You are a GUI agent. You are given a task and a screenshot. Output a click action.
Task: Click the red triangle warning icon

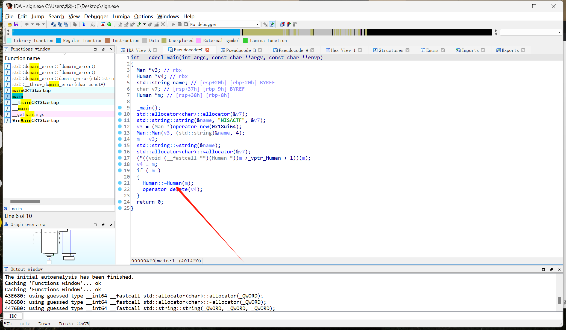[103, 24]
